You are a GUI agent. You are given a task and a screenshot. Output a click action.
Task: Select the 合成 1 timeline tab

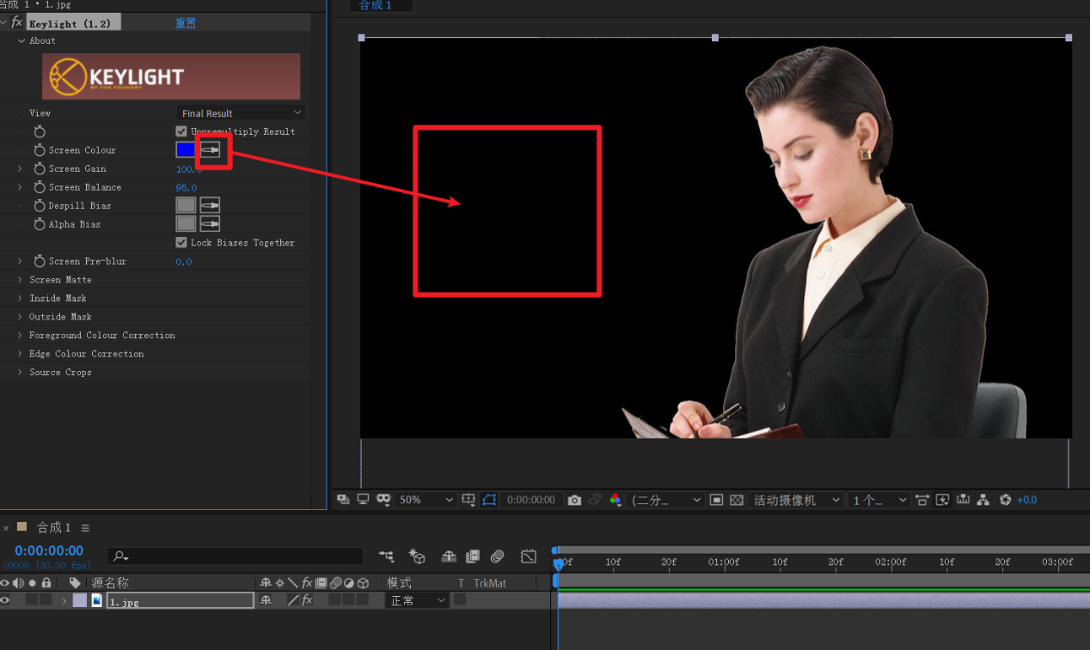coord(53,527)
